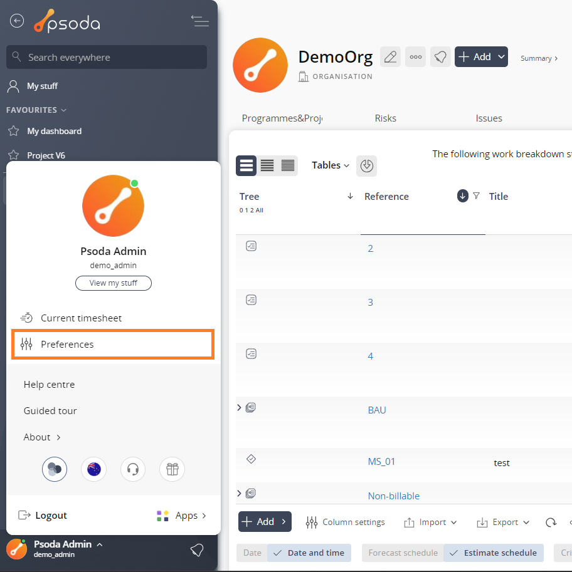The width and height of the screenshot is (572, 572).
Task: Open the Non-billable reference link
Action: pos(394,496)
